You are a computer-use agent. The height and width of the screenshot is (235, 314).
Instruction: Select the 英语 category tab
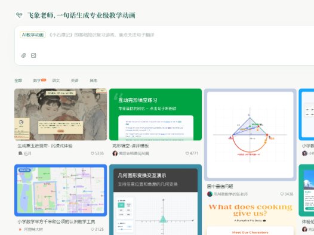pos(75,81)
